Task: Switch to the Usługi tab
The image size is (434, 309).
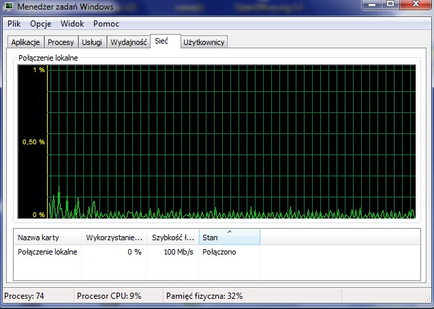Action: click(92, 42)
